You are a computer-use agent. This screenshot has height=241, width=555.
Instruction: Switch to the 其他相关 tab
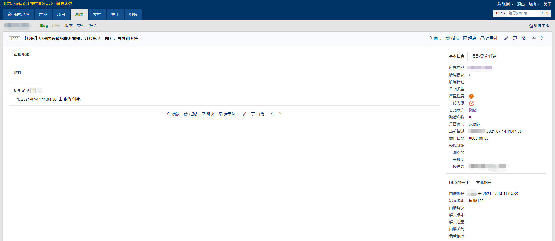tap(484, 182)
